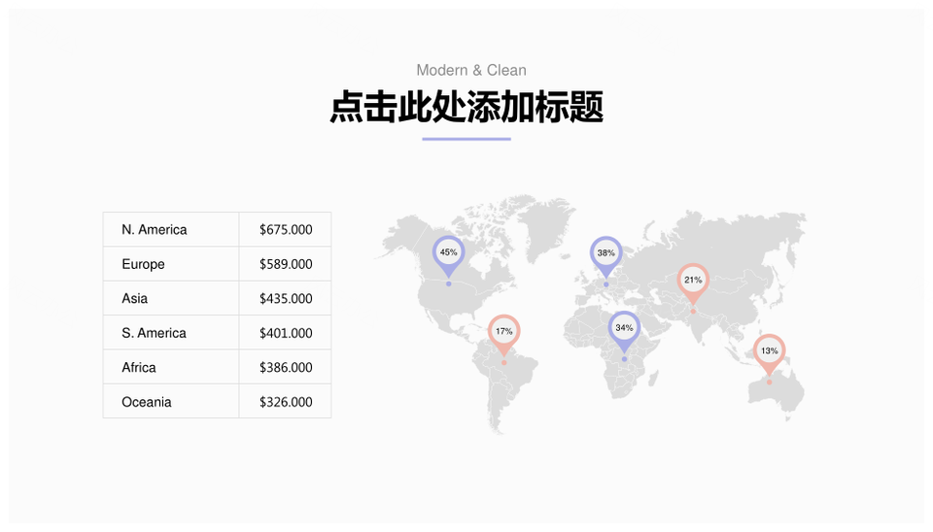Select the 17% pin over South America
This screenshot has width=933, height=532.
click(x=503, y=331)
